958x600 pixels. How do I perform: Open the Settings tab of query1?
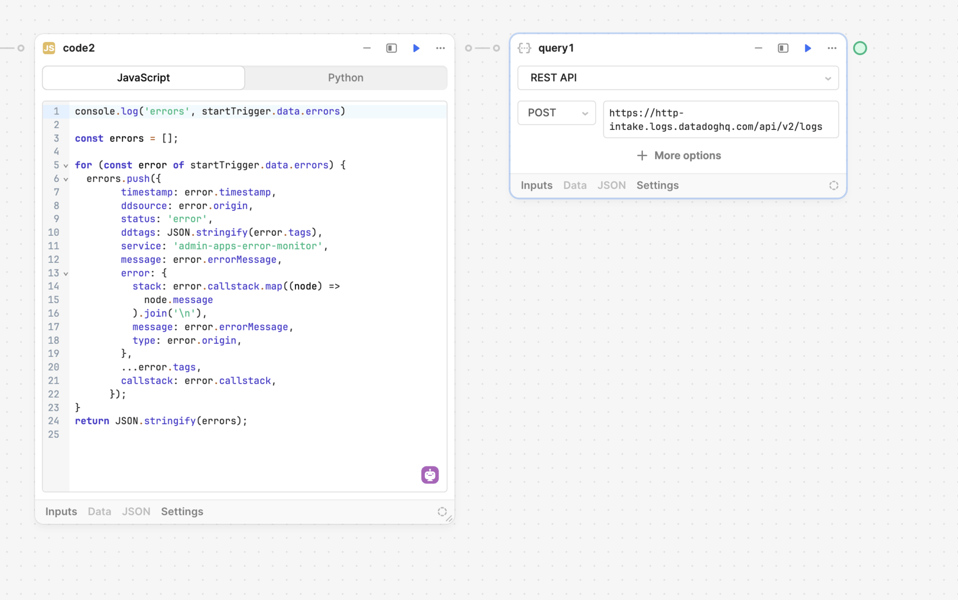(657, 185)
